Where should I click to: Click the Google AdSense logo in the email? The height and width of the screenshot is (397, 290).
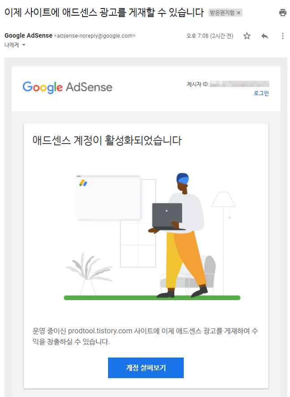[67, 87]
